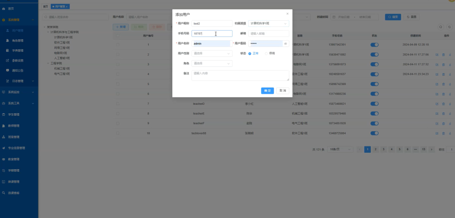Click the round search toggle icon above table
Image resolution: width=455 pixels, height=218 pixels.
coord(441,27)
